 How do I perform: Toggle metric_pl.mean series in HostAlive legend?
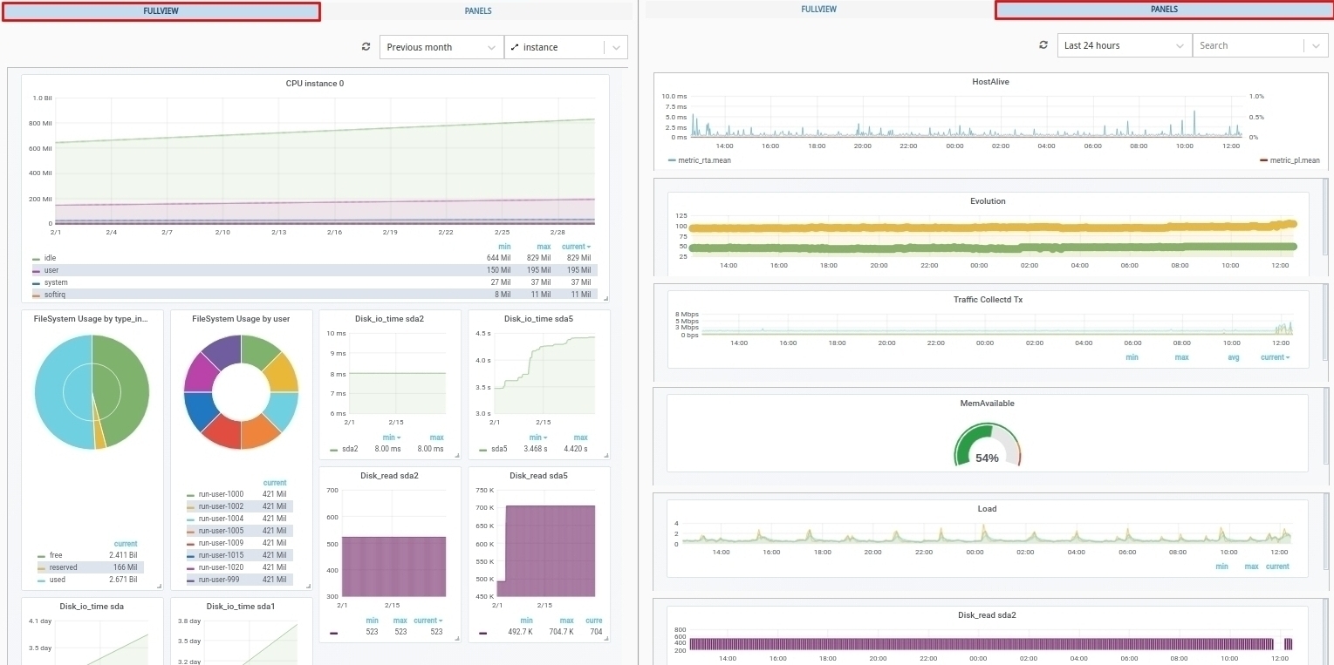(1295, 160)
